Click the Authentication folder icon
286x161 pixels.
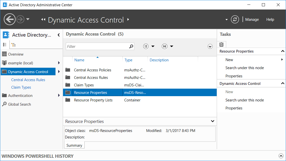tap(4, 95)
